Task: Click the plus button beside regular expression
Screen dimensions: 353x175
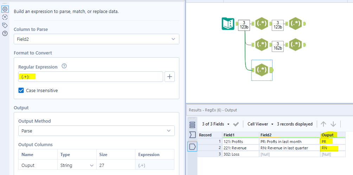Action: click(x=170, y=77)
